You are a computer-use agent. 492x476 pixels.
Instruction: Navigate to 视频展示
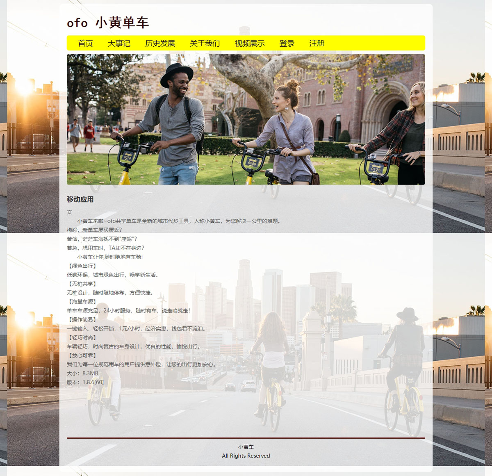click(250, 43)
